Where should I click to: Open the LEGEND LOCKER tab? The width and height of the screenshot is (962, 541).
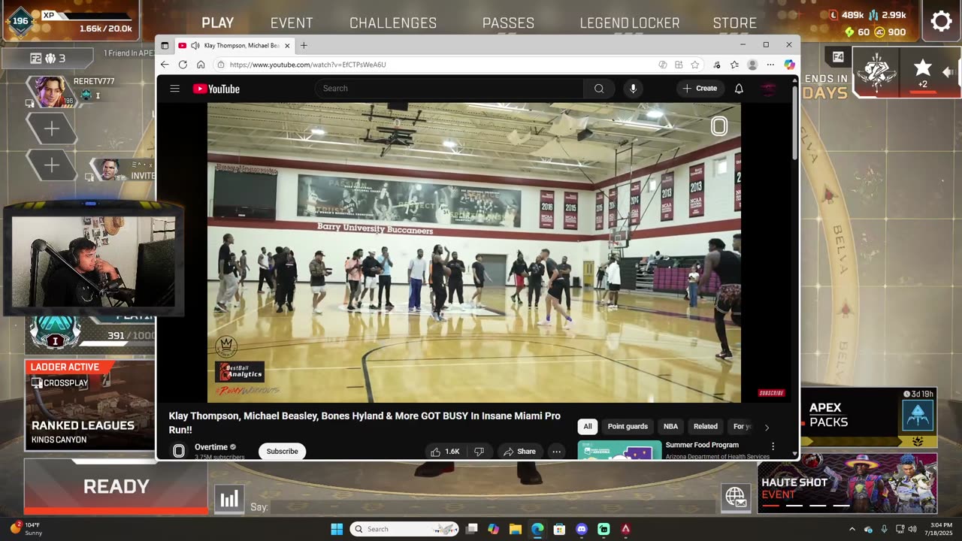tap(630, 23)
